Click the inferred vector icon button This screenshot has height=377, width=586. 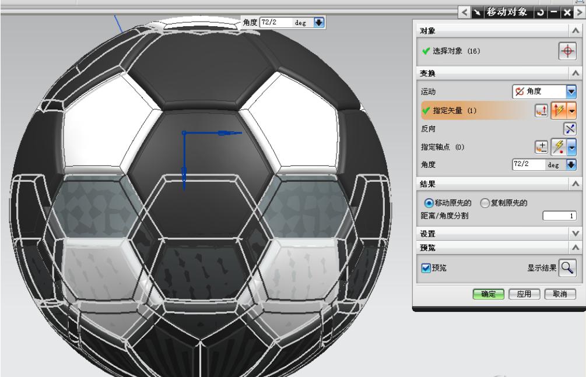[x=559, y=111]
